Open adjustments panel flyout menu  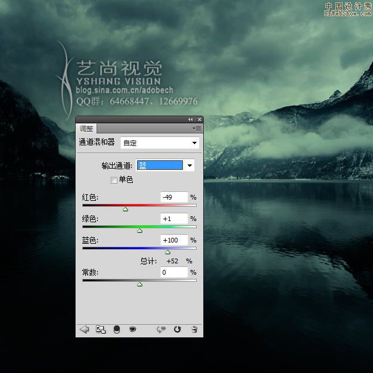197,129
